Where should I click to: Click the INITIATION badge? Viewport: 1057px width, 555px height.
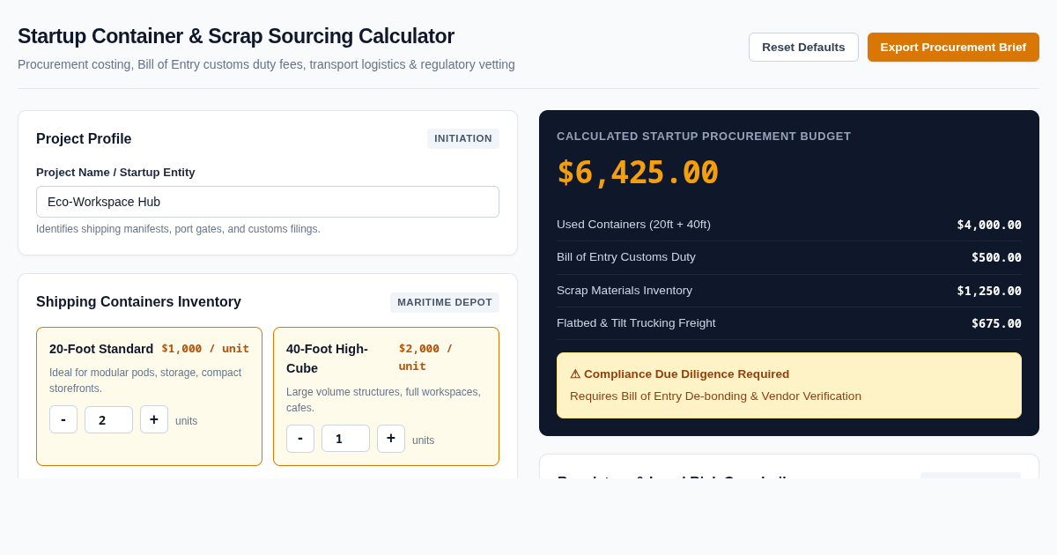pyautogui.click(x=463, y=138)
